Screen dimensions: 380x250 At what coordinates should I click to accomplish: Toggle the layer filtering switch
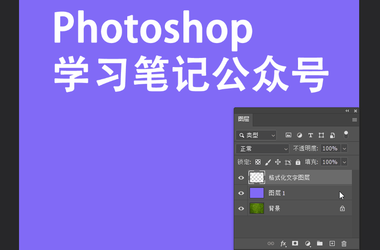(346, 135)
